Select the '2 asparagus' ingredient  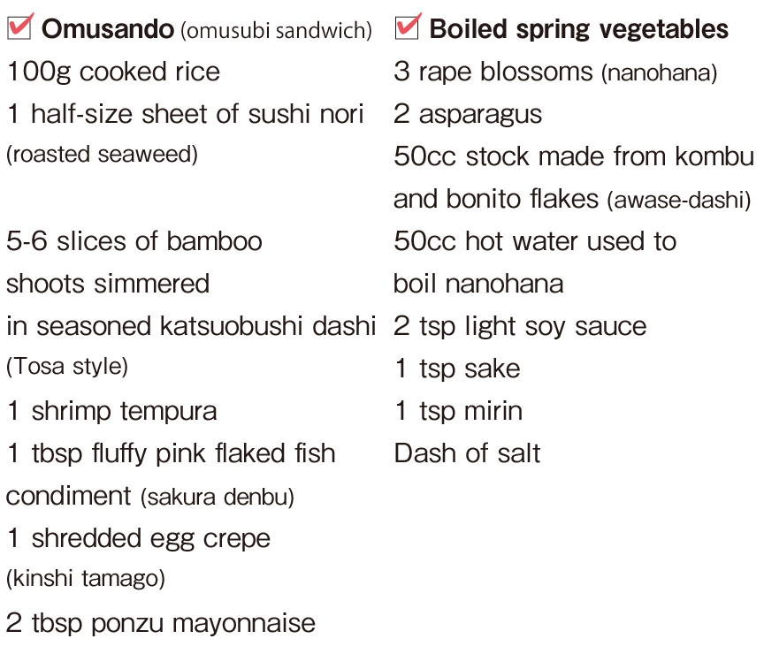point(468,115)
